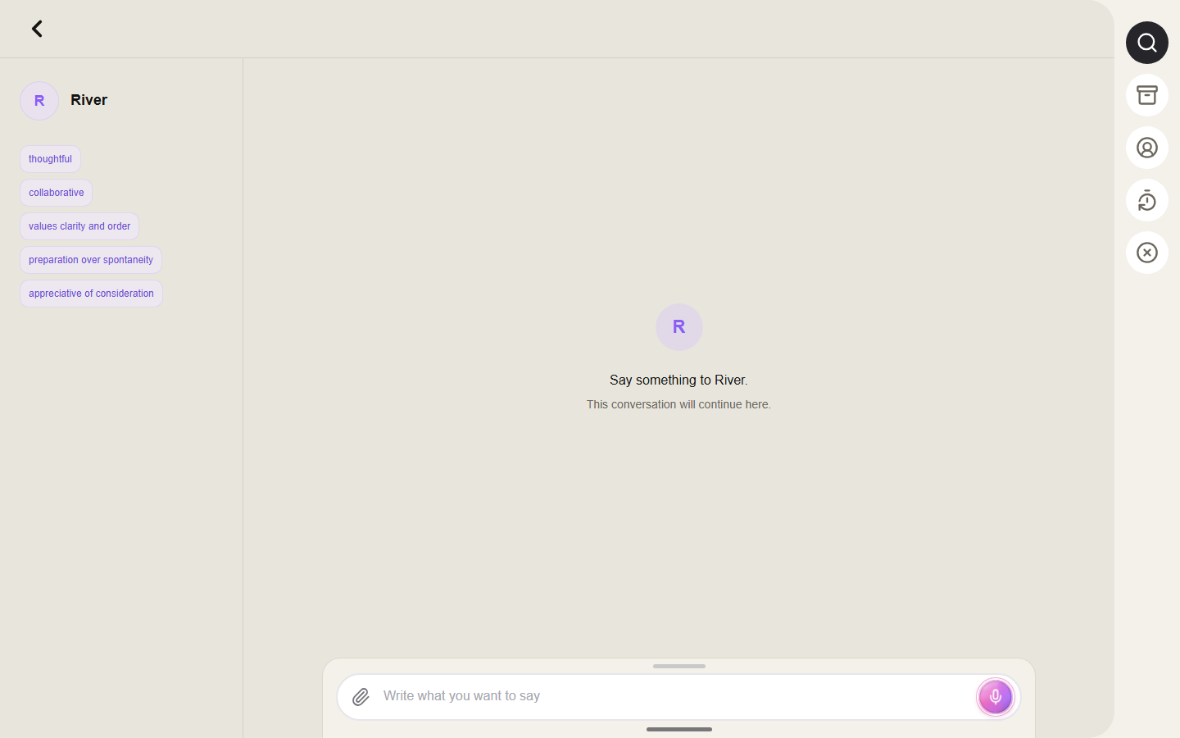Go back using the left chevron arrow

(x=37, y=29)
